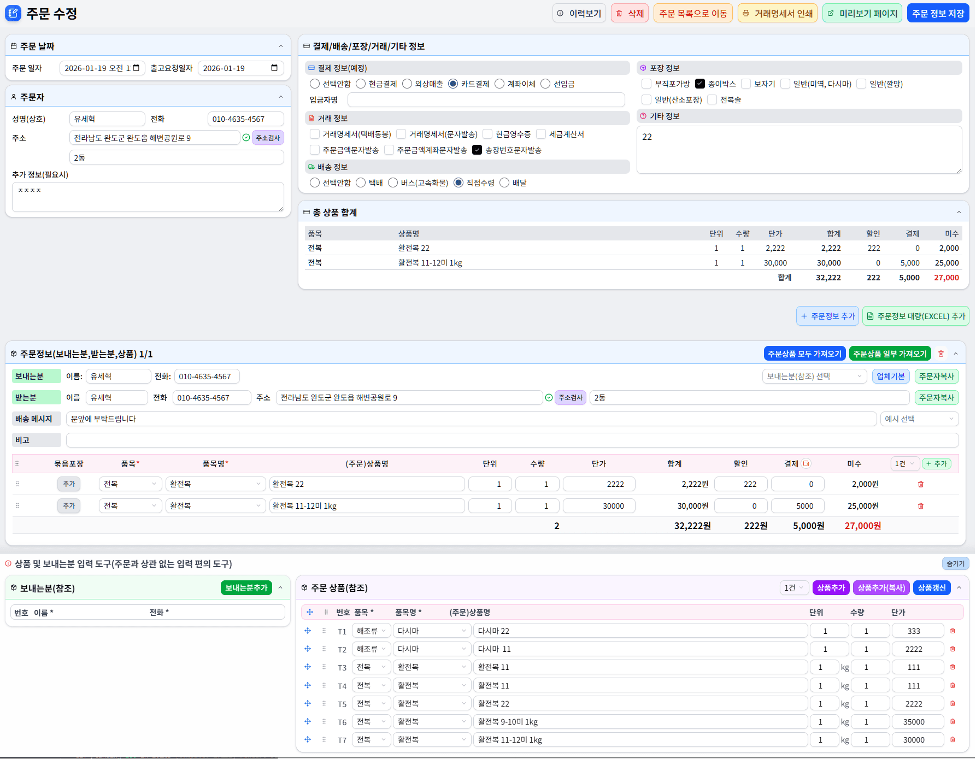The height and width of the screenshot is (759, 976).
Task: Choose 택배 as delivery method
Action: (x=361, y=183)
